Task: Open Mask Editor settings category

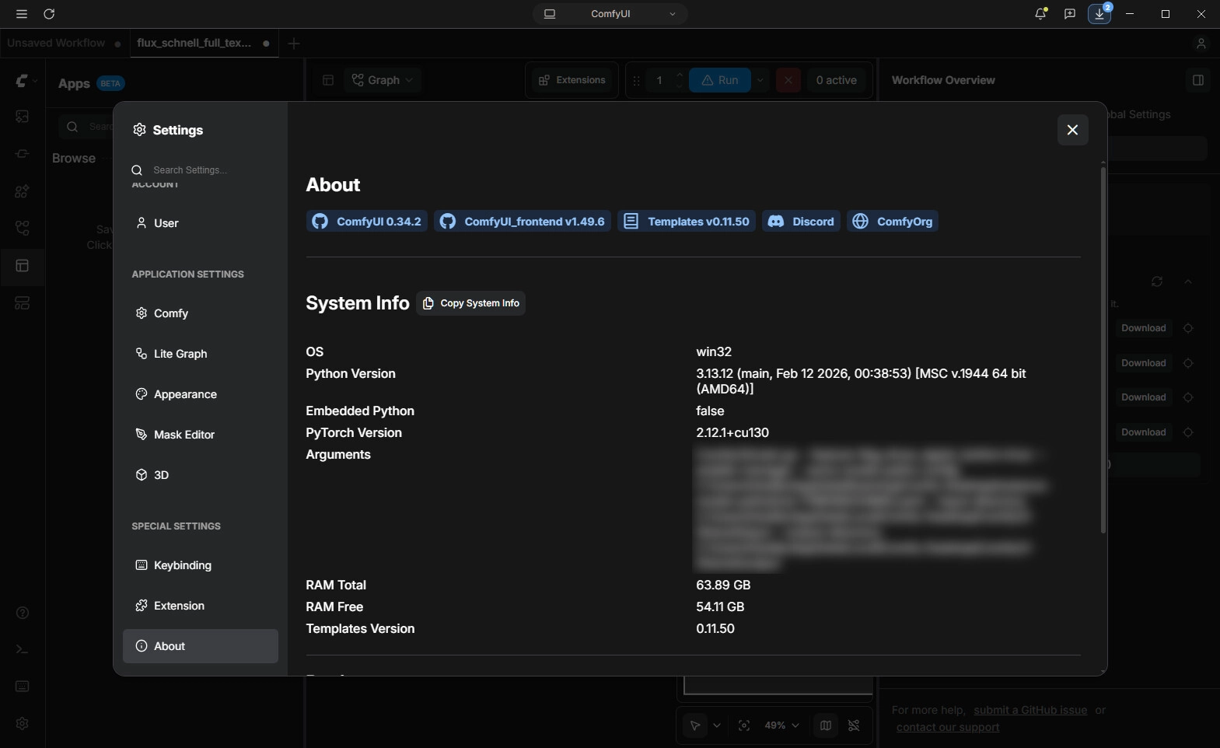Action: click(x=201, y=435)
